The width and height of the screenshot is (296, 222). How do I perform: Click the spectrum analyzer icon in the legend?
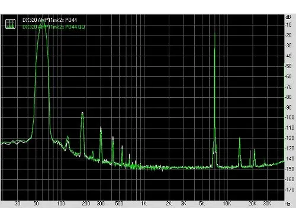[10, 24]
